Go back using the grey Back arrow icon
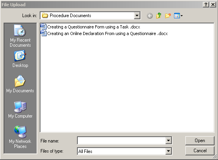The width and height of the screenshot is (218, 160). (150, 16)
